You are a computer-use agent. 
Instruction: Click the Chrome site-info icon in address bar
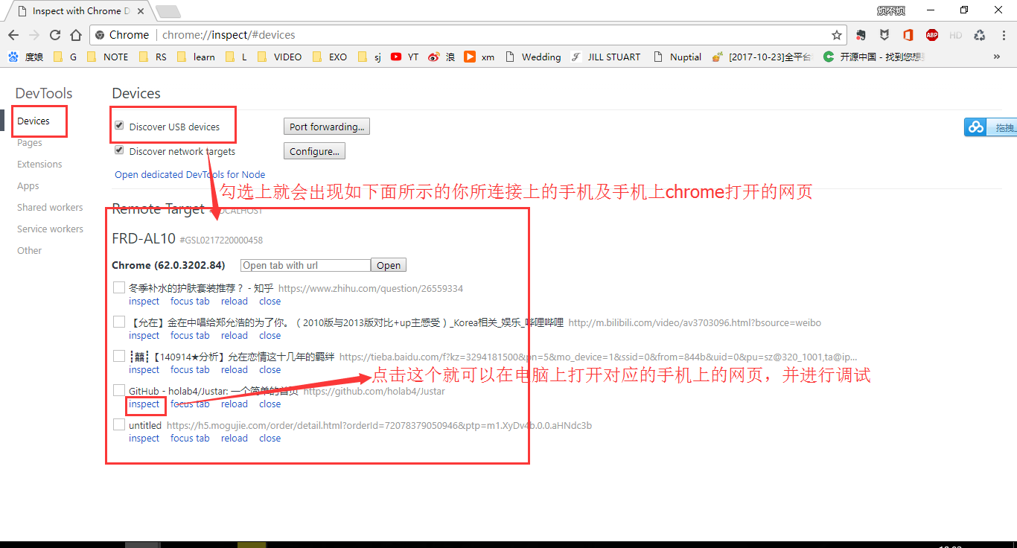100,35
